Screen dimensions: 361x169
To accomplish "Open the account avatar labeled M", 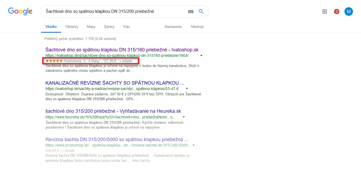I will click(348, 12).
